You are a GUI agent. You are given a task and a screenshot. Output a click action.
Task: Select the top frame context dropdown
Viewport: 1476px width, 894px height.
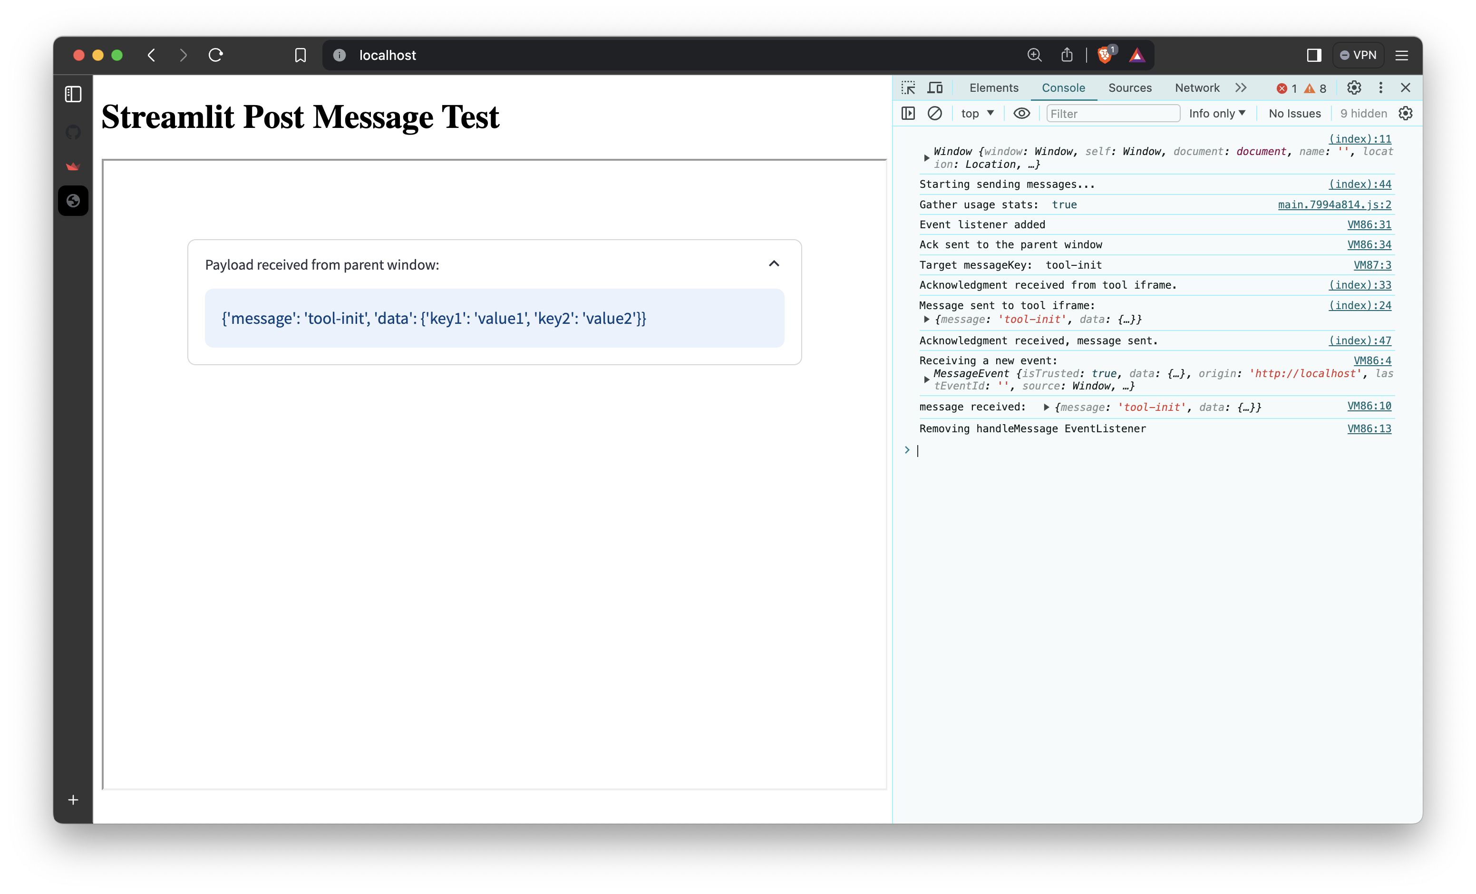pyautogui.click(x=977, y=113)
